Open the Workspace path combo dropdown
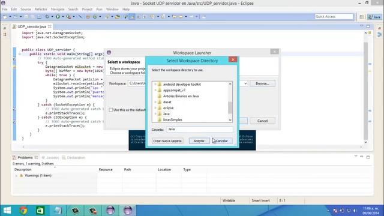Screen dimensions: 384x216 tap(245, 83)
